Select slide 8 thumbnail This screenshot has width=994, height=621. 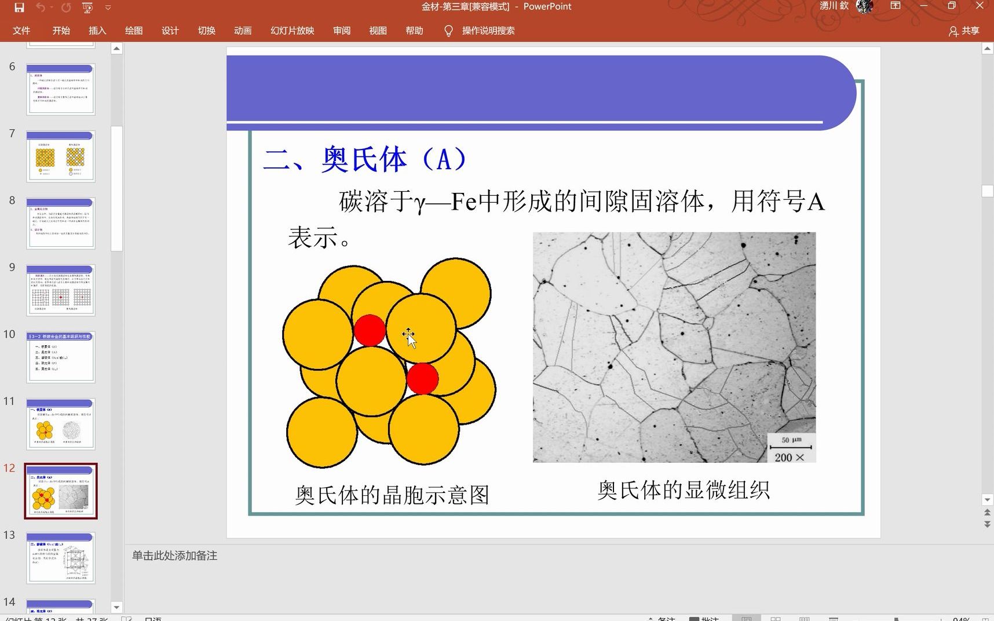[x=61, y=223]
